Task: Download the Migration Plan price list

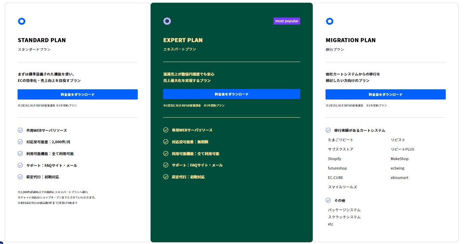Action: pos(385,94)
